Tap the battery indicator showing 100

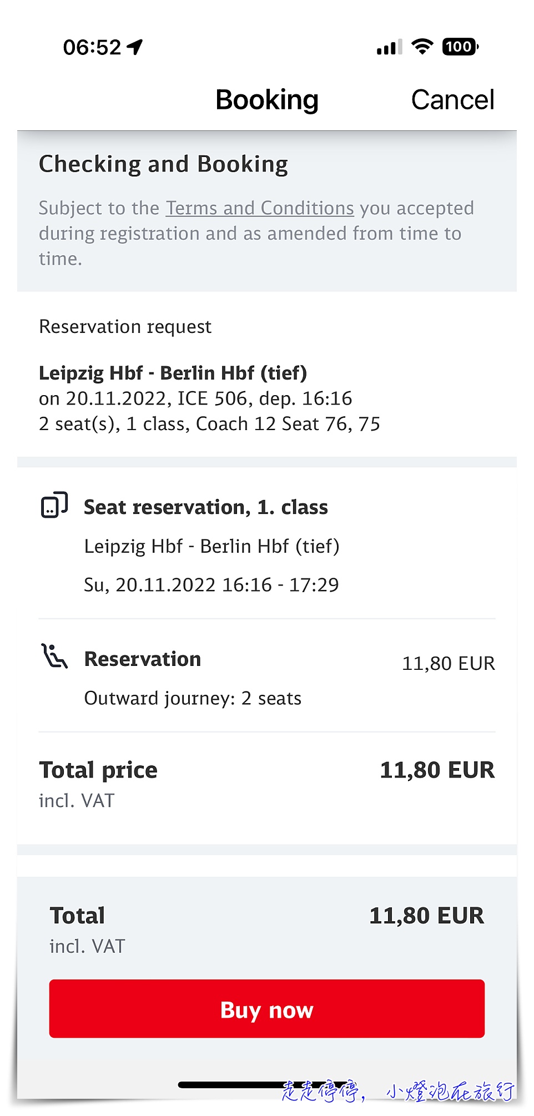pos(460,47)
